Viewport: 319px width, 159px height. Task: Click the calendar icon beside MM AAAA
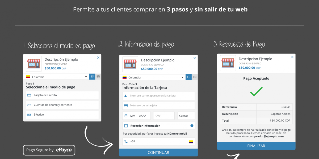point(125,116)
